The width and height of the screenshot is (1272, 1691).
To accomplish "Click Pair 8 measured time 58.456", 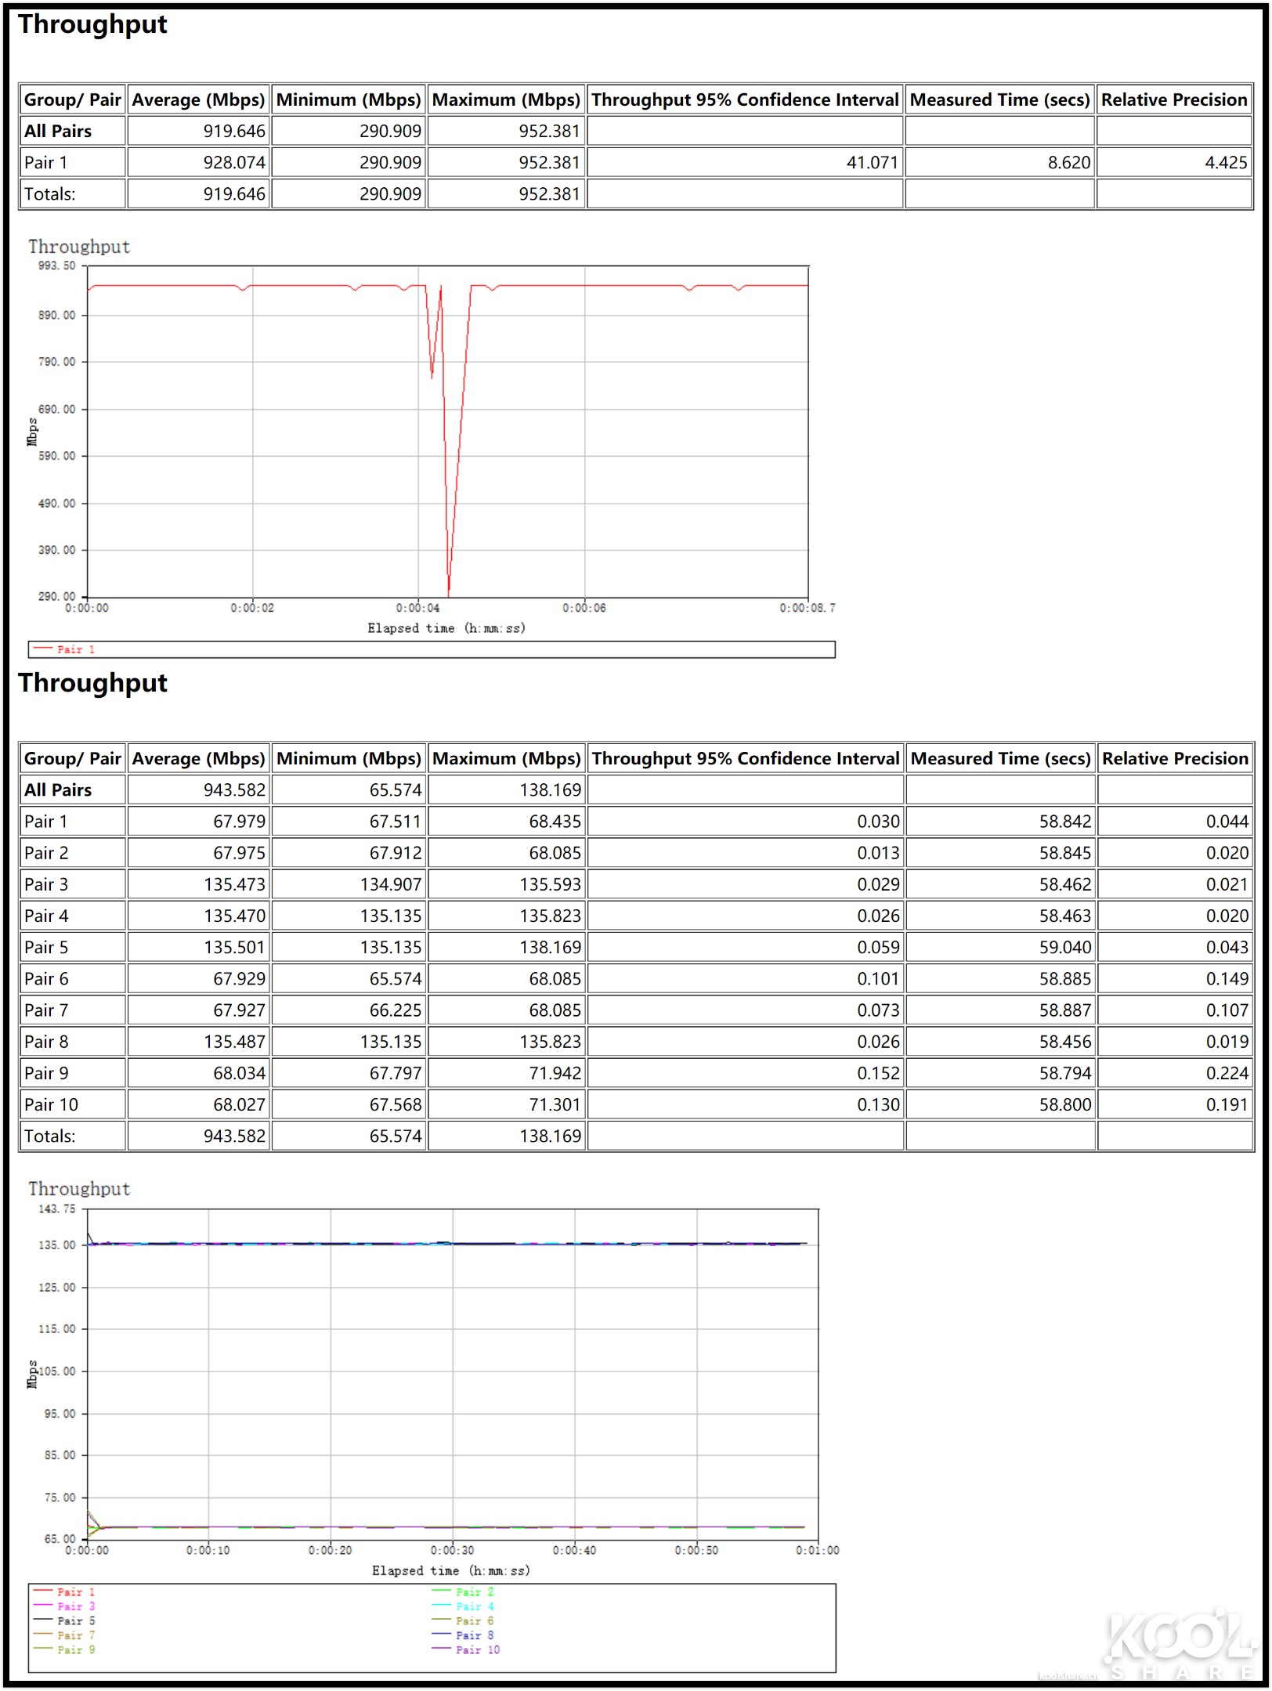I will (x=1065, y=1042).
